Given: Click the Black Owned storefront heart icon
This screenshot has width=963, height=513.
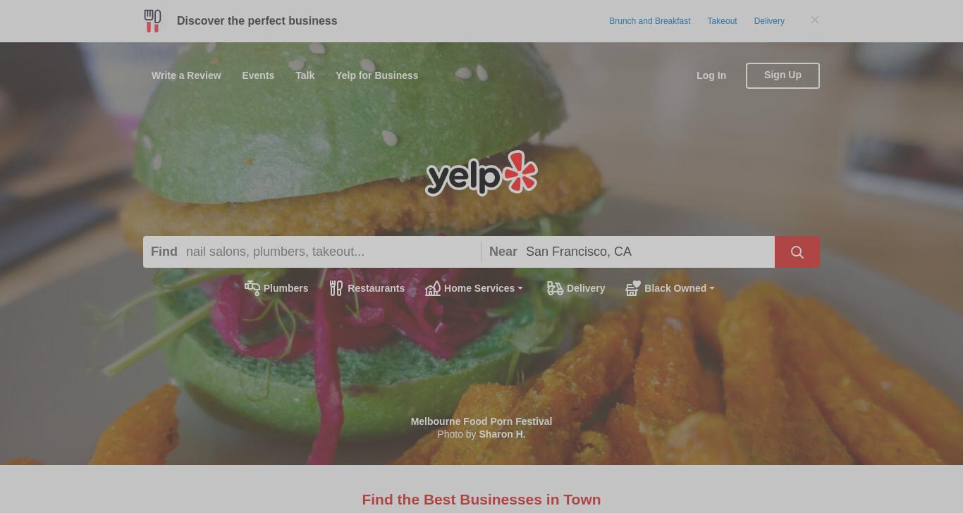Looking at the screenshot, I should coord(633,288).
